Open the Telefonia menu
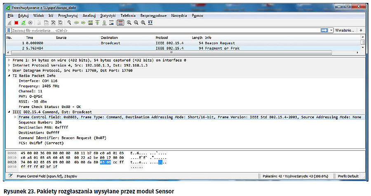 point(128,15)
